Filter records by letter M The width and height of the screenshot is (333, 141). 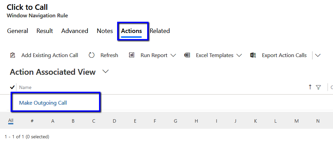(296, 121)
